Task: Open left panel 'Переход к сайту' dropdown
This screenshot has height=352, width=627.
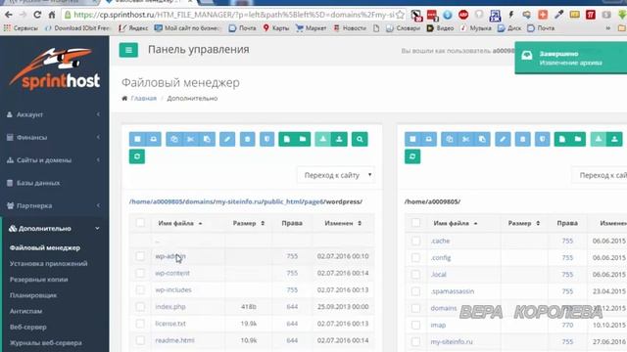Action: point(336,175)
